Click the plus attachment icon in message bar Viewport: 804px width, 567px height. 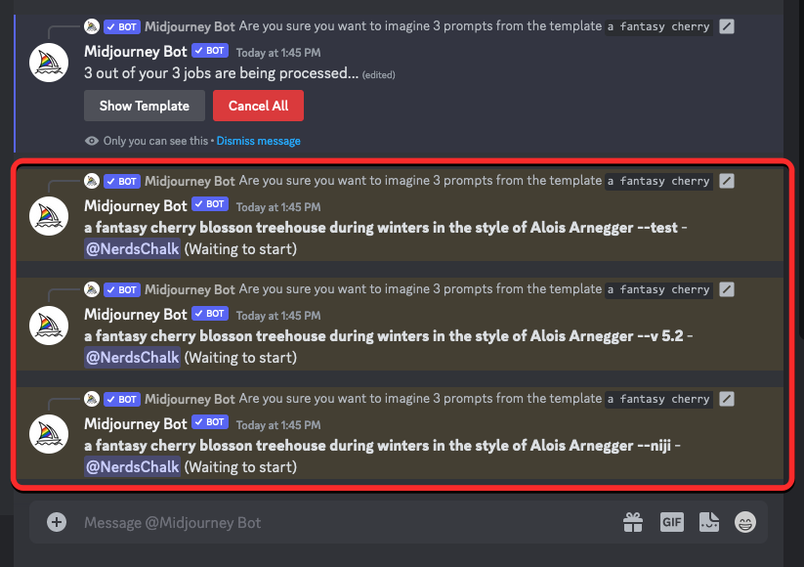point(57,522)
